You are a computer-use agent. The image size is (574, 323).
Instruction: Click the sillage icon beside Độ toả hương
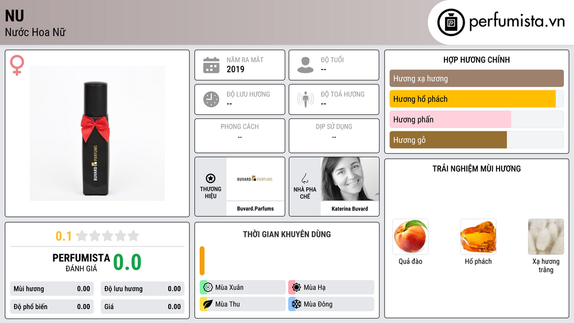[x=305, y=99]
